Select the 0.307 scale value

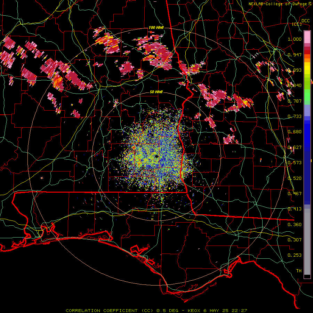click(x=295, y=240)
